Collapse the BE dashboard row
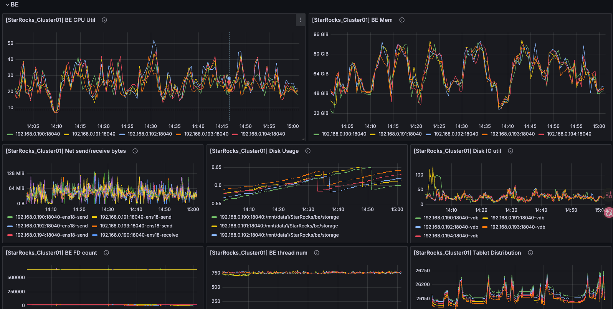Screen dimensions: 613x309 pos(8,5)
